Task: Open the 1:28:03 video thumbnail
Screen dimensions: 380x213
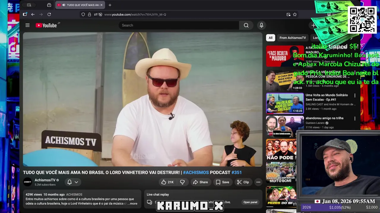Action: (285, 80)
